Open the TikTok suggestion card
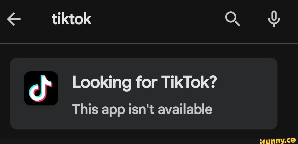 pyautogui.click(x=144, y=94)
